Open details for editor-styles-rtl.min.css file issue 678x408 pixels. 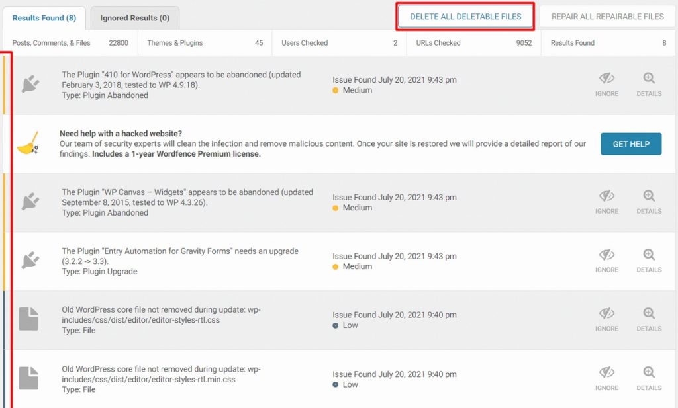(649, 379)
